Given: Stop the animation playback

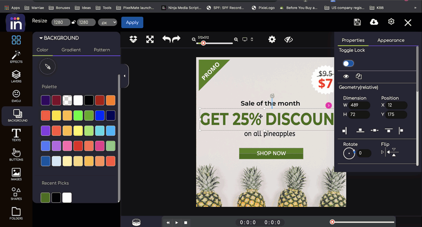Looking at the screenshot, I should coord(186,223).
